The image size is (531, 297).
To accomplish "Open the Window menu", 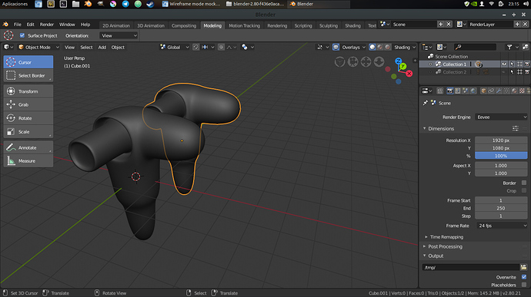I will click(67, 25).
